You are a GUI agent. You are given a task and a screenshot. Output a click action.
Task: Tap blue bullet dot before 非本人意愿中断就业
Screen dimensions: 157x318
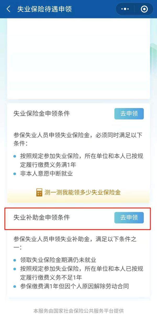click(15, 174)
